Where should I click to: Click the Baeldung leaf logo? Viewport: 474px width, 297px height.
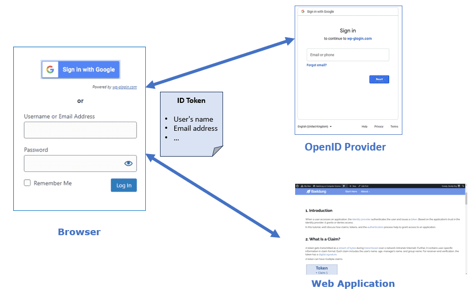(308, 191)
